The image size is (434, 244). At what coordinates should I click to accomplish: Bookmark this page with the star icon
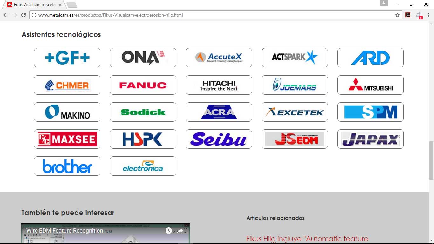click(x=397, y=15)
